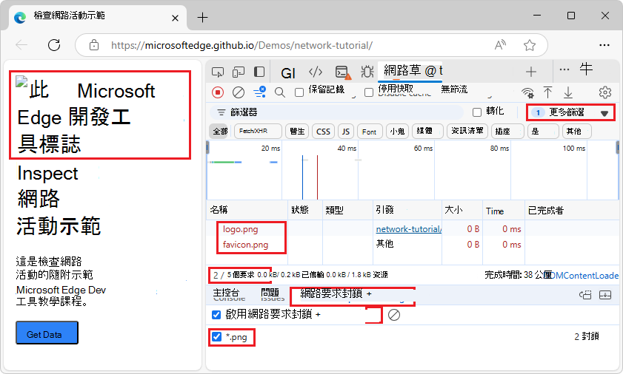Viewport: 623px width, 374px height.
Task: Filter by 其他 requests
Action: pyautogui.click(x=576, y=132)
